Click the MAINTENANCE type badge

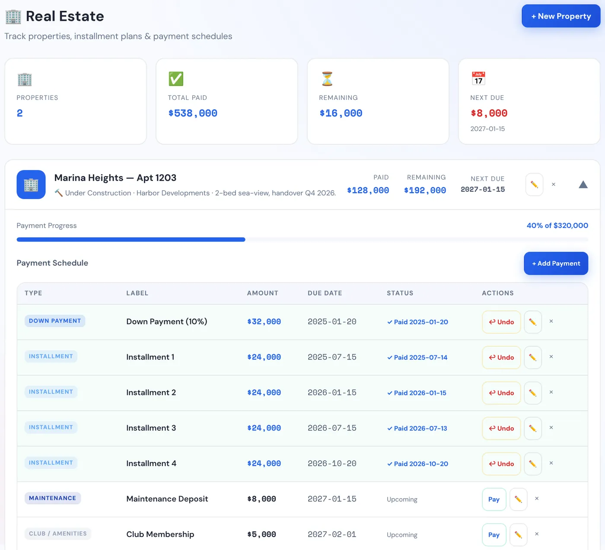pyautogui.click(x=52, y=498)
